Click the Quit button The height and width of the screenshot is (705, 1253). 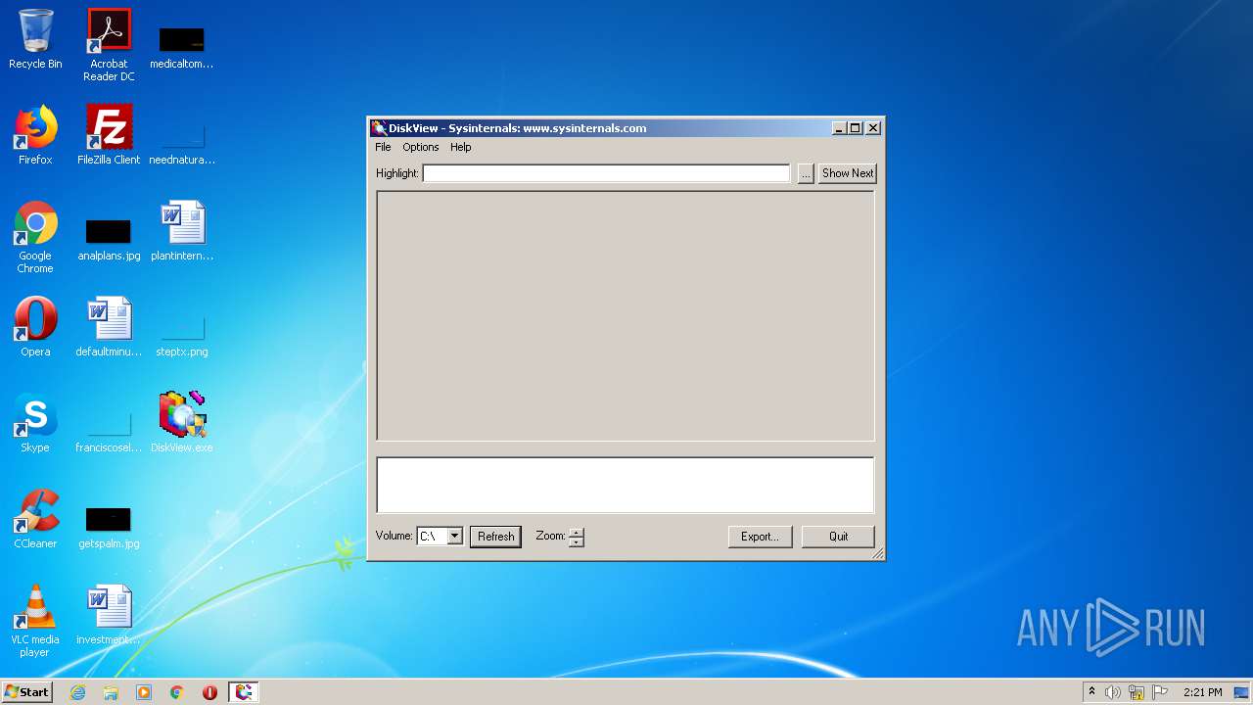tap(839, 537)
